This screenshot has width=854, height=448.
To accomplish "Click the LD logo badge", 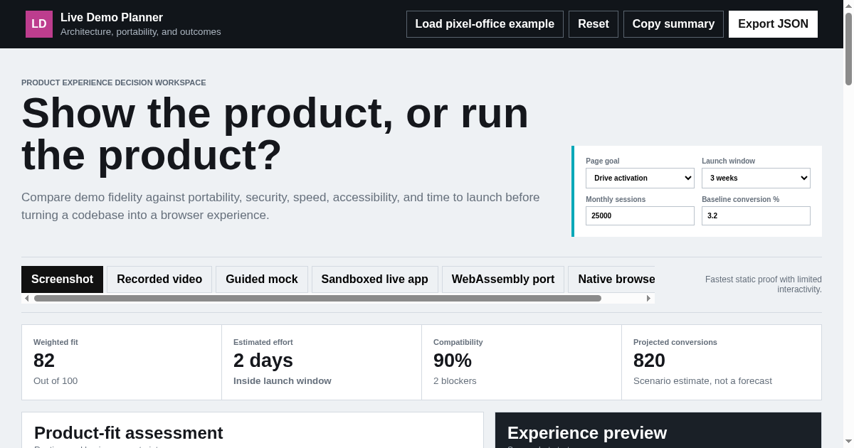I will [x=39, y=24].
